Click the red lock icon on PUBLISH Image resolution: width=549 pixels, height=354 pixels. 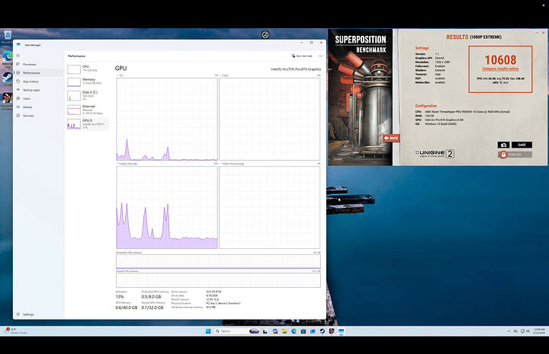pyautogui.click(x=503, y=155)
